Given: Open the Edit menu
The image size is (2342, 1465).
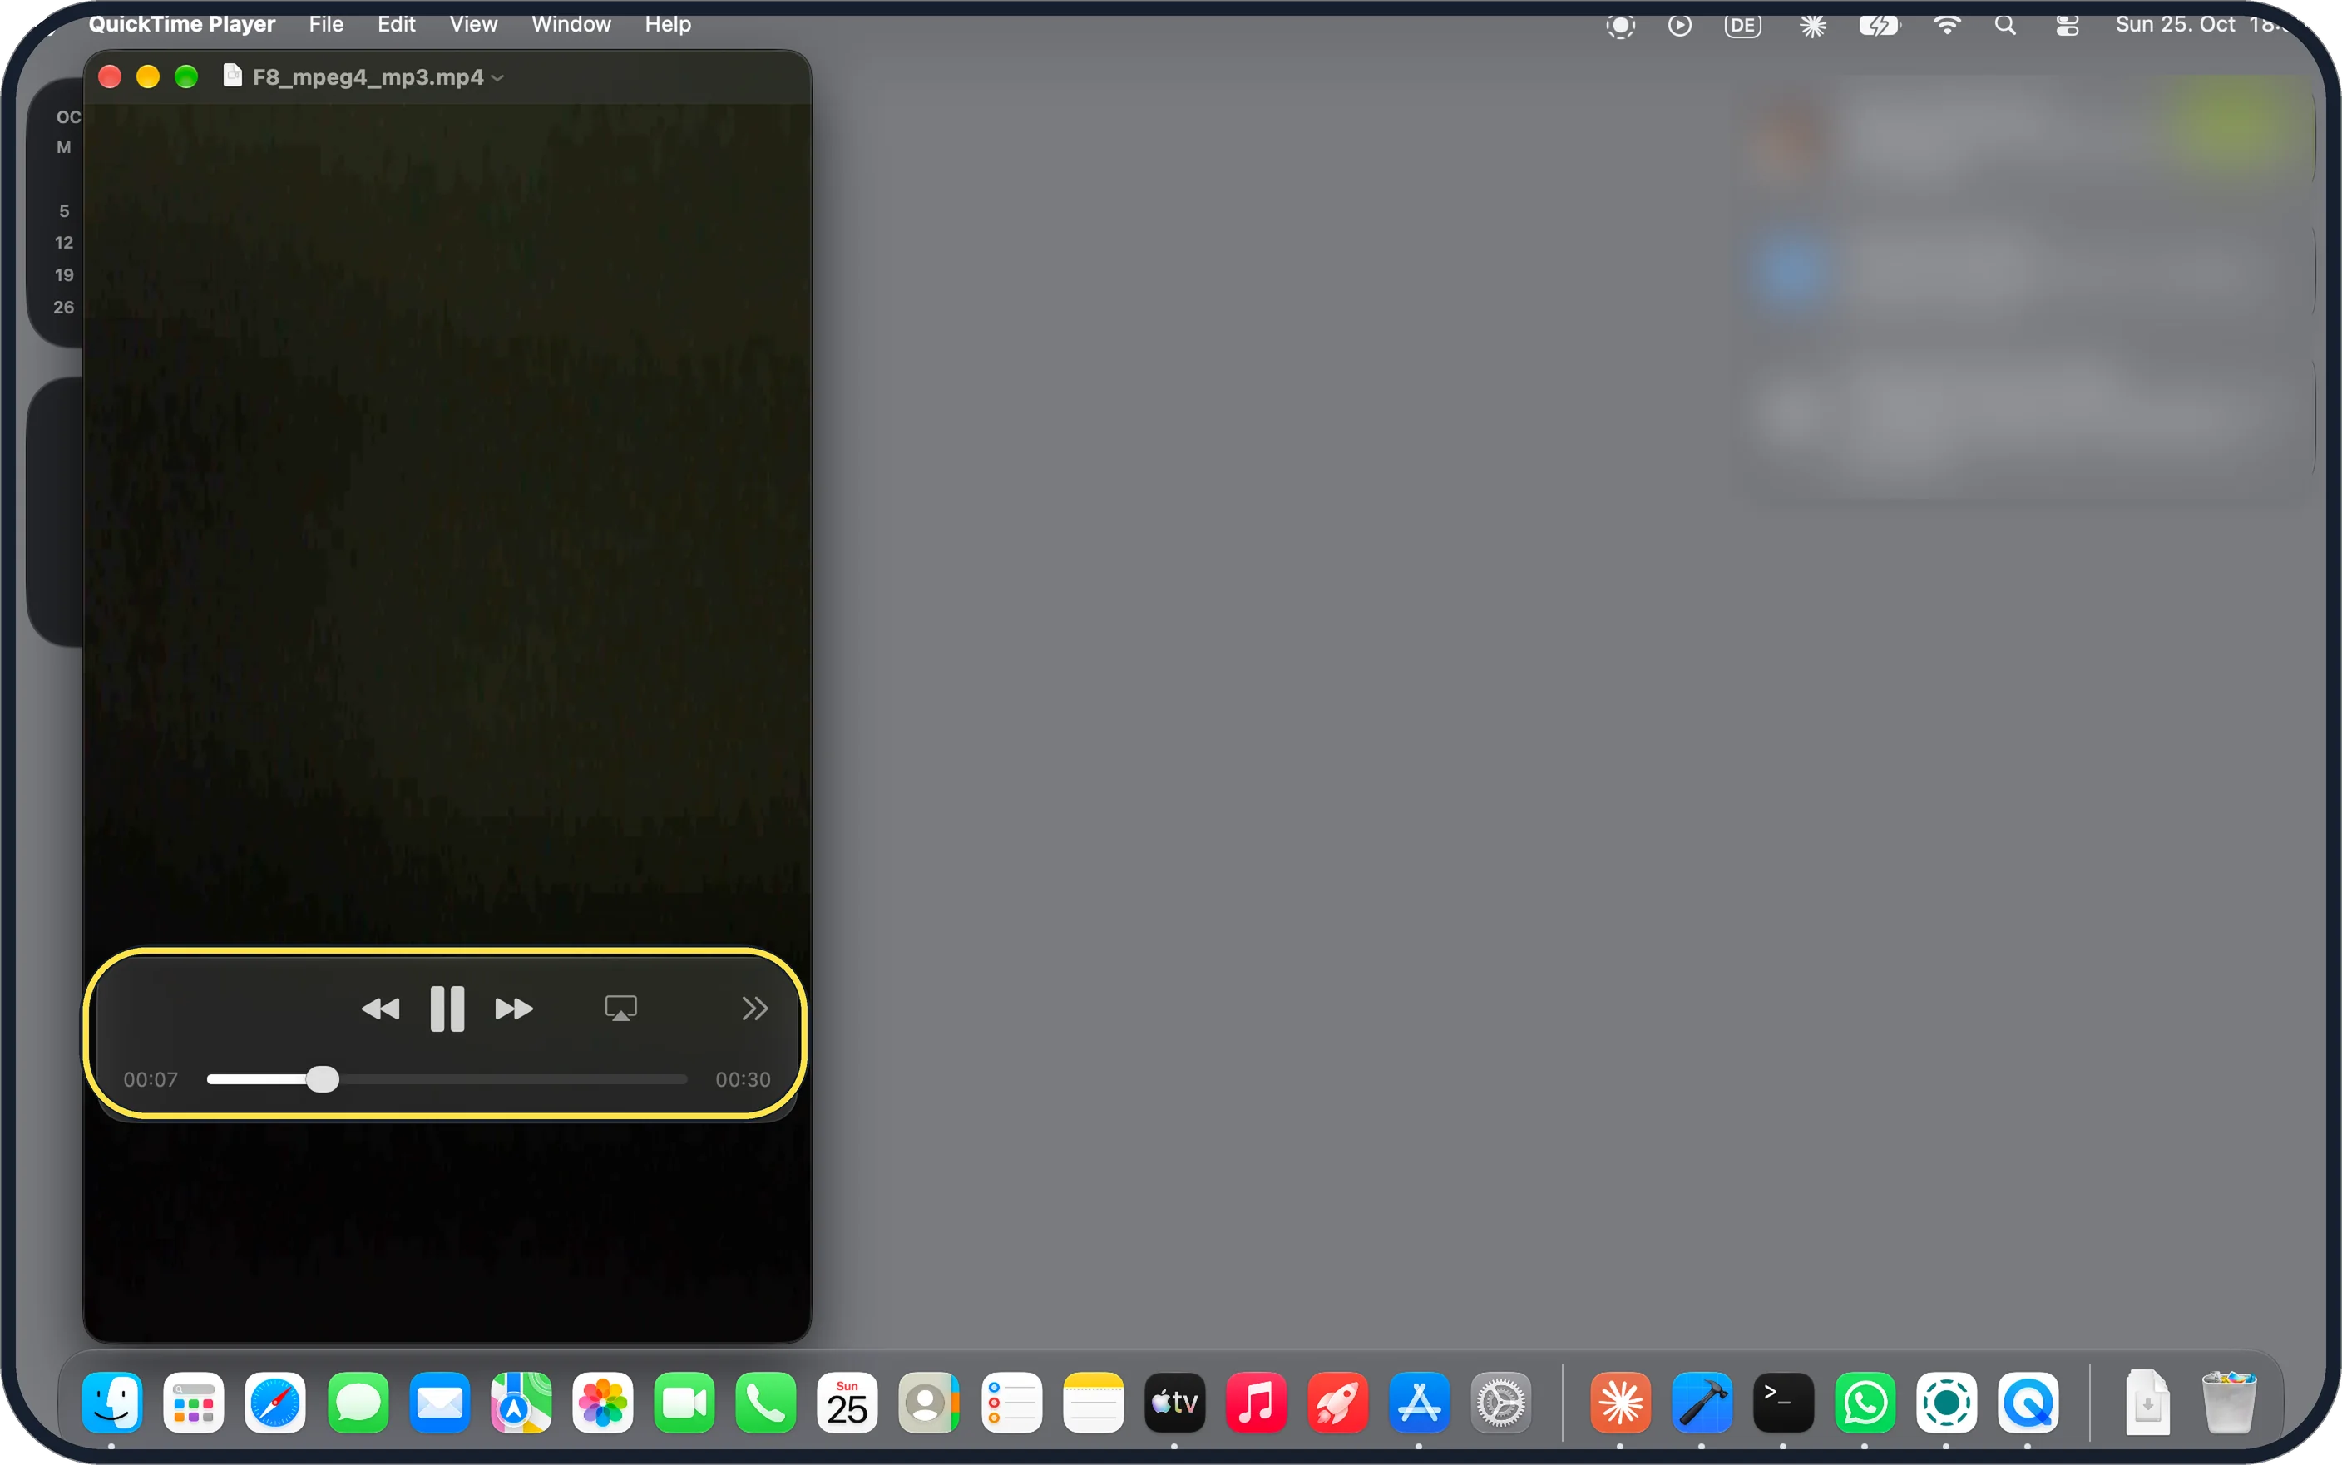Looking at the screenshot, I should click(397, 24).
